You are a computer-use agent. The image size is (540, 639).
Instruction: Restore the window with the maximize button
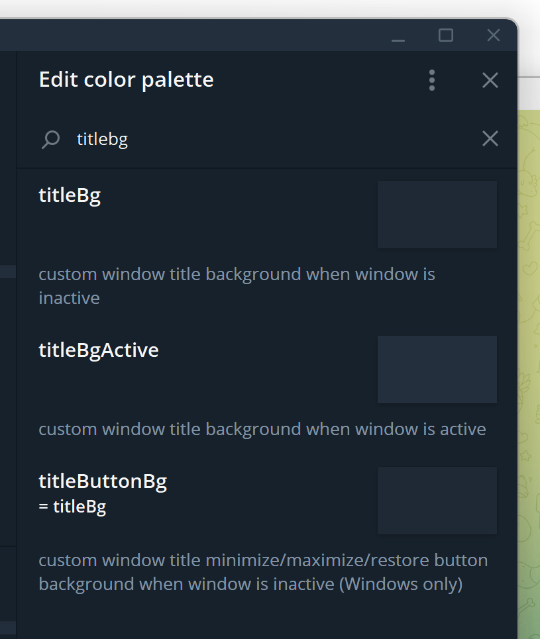click(445, 35)
